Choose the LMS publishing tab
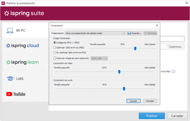Viewport: 190px width, 121px height. click(26, 79)
